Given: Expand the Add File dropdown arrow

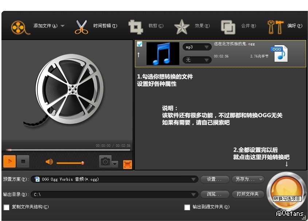Looking at the screenshot, I should pyautogui.click(x=62, y=26).
